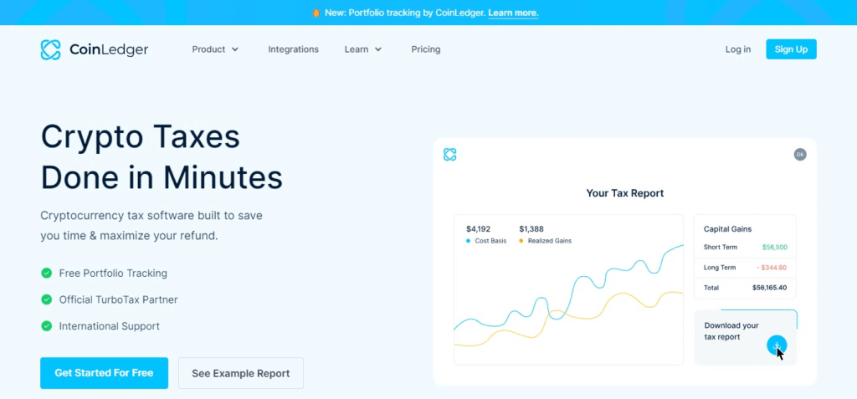
Task: Click the chevron arrow next to Product
Action: click(x=235, y=49)
